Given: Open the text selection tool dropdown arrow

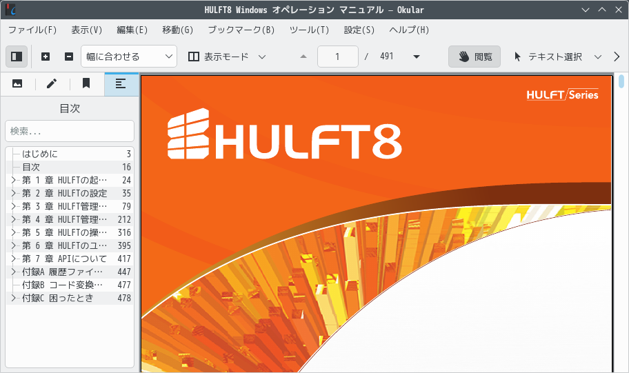Looking at the screenshot, I should tap(598, 57).
